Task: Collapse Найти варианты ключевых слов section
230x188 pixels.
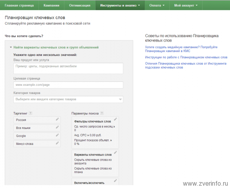Action: click(x=11, y=47)
